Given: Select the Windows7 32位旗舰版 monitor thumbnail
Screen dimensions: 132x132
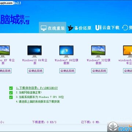Looking at the screenshot, I should coord(98,51).
